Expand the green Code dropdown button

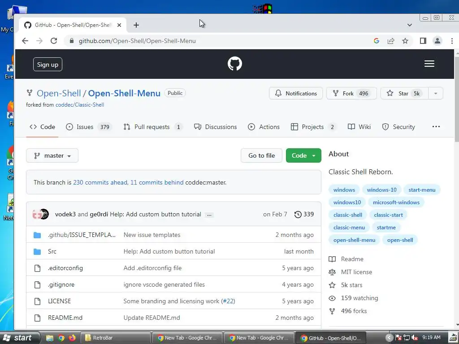coord(303,155)
